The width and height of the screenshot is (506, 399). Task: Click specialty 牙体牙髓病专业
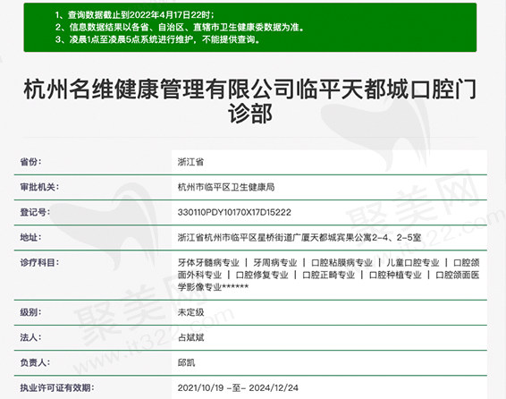208,263
